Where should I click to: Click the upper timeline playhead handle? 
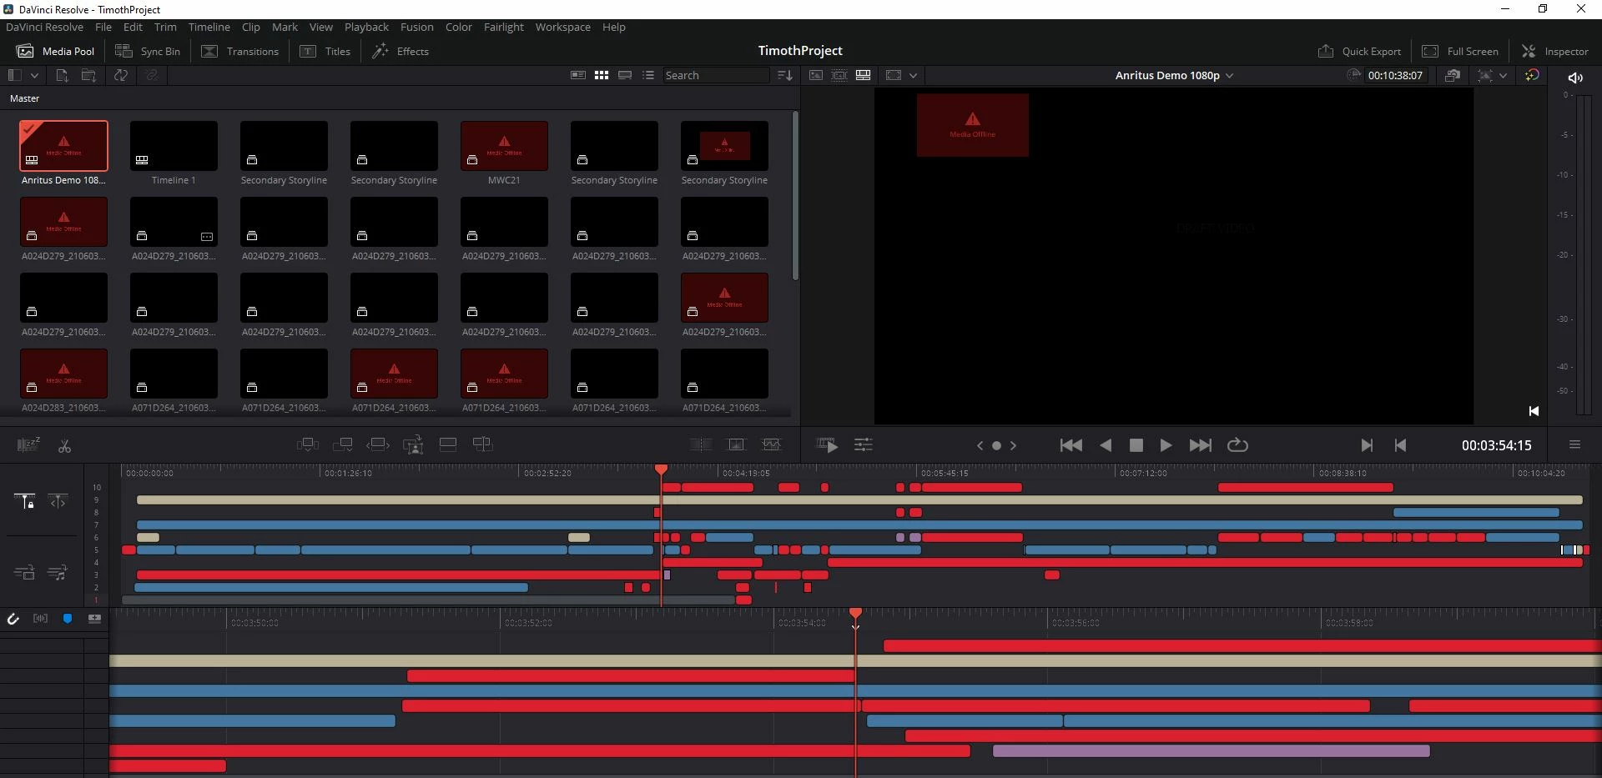point(661,470)
